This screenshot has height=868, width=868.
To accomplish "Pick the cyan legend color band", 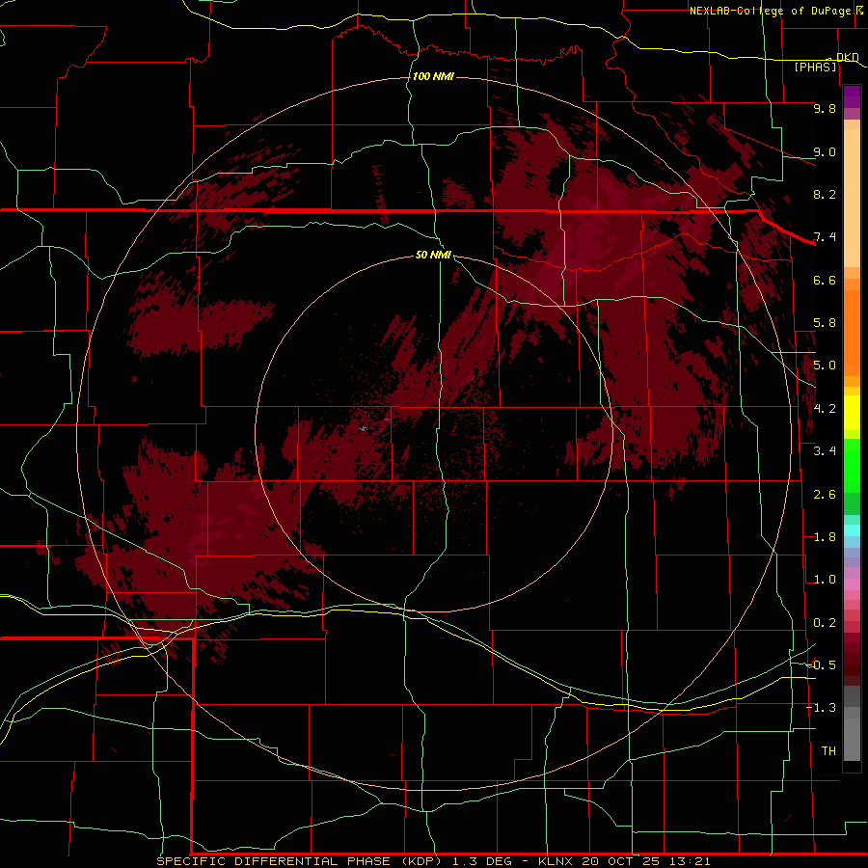I will [x=852, y=530].
